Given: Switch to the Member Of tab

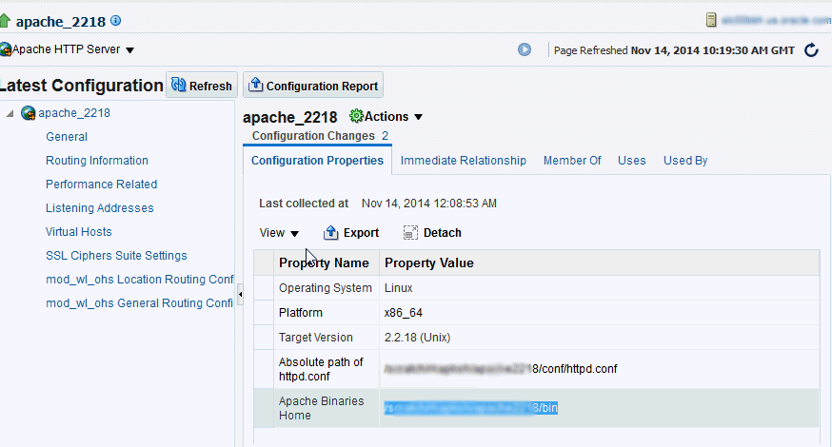Looking at the screenshot, I should tap(572, 161).
